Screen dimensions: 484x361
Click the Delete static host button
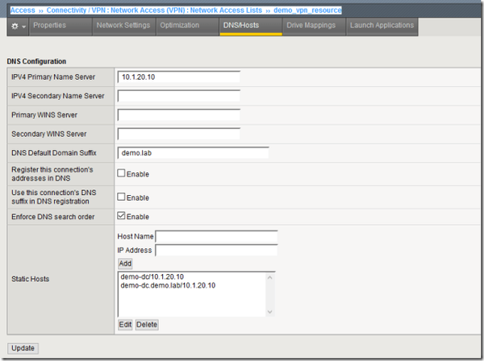click(x=147, y=325)
